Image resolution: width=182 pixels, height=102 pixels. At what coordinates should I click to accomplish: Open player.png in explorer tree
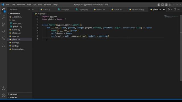tap(20, 26)
